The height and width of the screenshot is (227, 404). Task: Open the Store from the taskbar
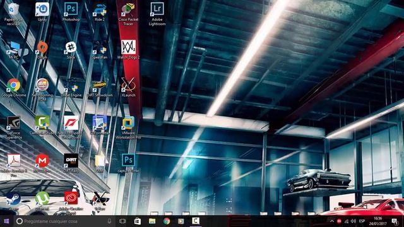(x=138, y=221)
